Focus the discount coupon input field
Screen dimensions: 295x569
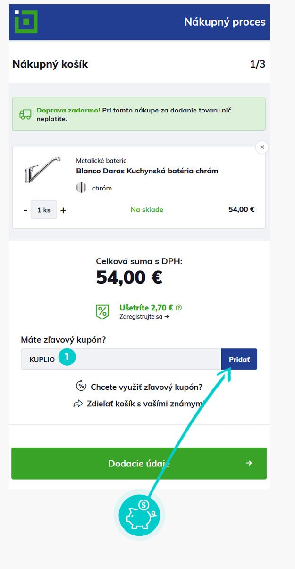(121, 359)
